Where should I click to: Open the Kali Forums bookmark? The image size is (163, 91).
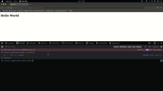point(29,11)
